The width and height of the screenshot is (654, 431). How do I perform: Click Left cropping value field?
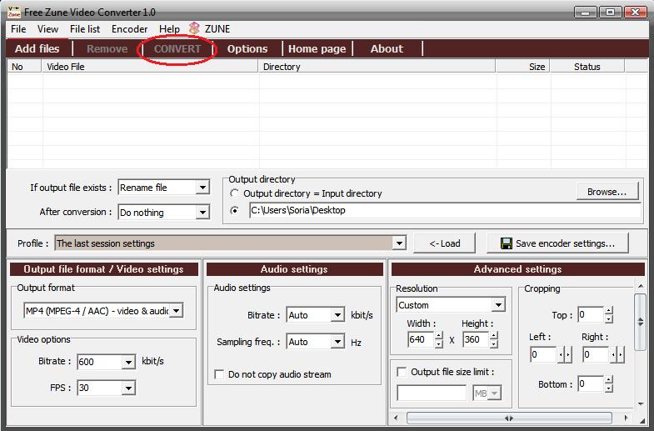pos(543,355)
